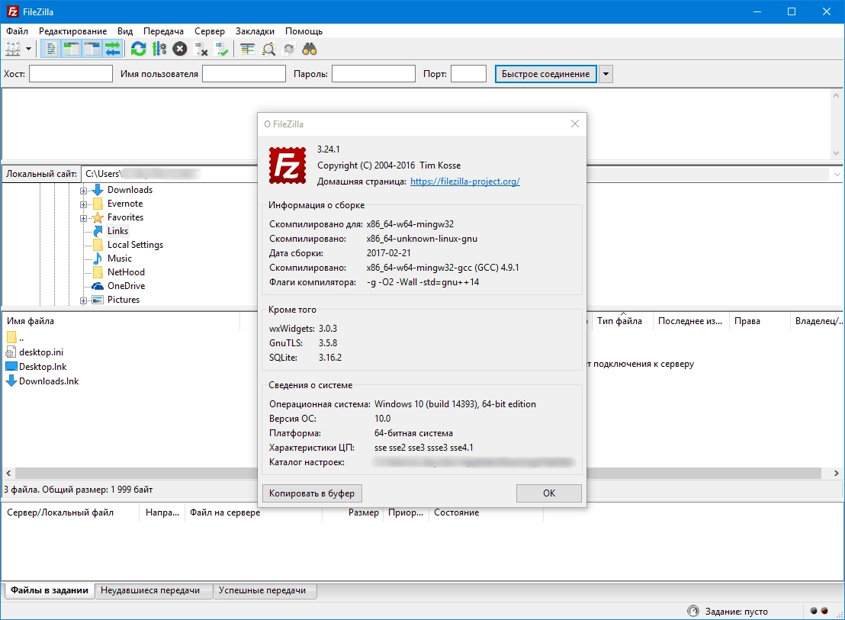Select the parent directory '..' entry

pyautogui.click(x=15, y=338)
